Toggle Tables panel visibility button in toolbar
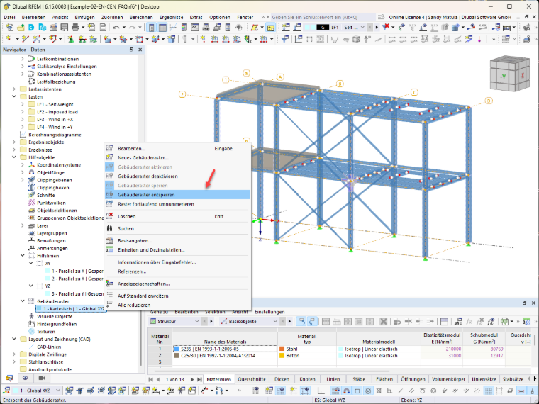Screen dimensions: 539x404 (162, 28)
